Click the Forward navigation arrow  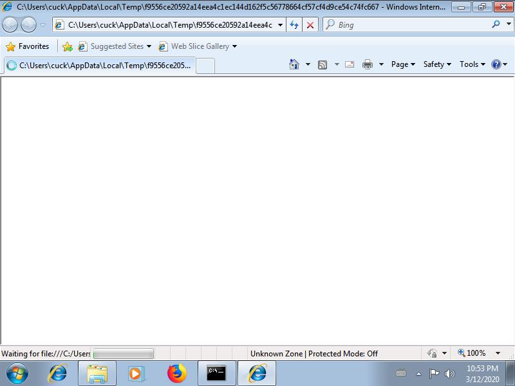pos(28,25)
